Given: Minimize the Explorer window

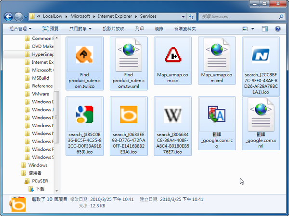Looking at the screenshot, I should (x=255, y=3).
